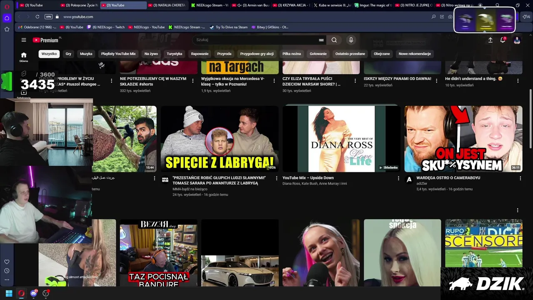Click the site padlock security icon
This screenshot has width=533, height=300.
point(57,17)
